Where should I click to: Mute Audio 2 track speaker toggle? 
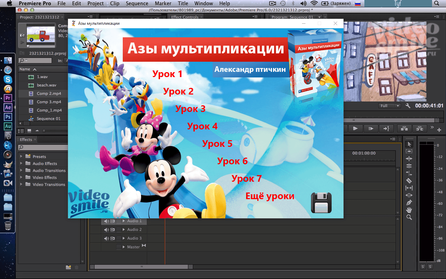[106, 230]
